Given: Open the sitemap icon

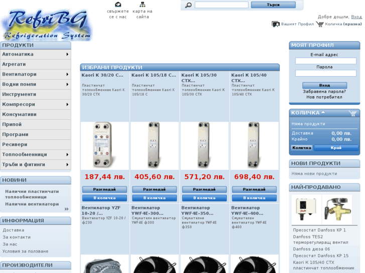Looking at the screenshot, I should [x=143, y=5].
